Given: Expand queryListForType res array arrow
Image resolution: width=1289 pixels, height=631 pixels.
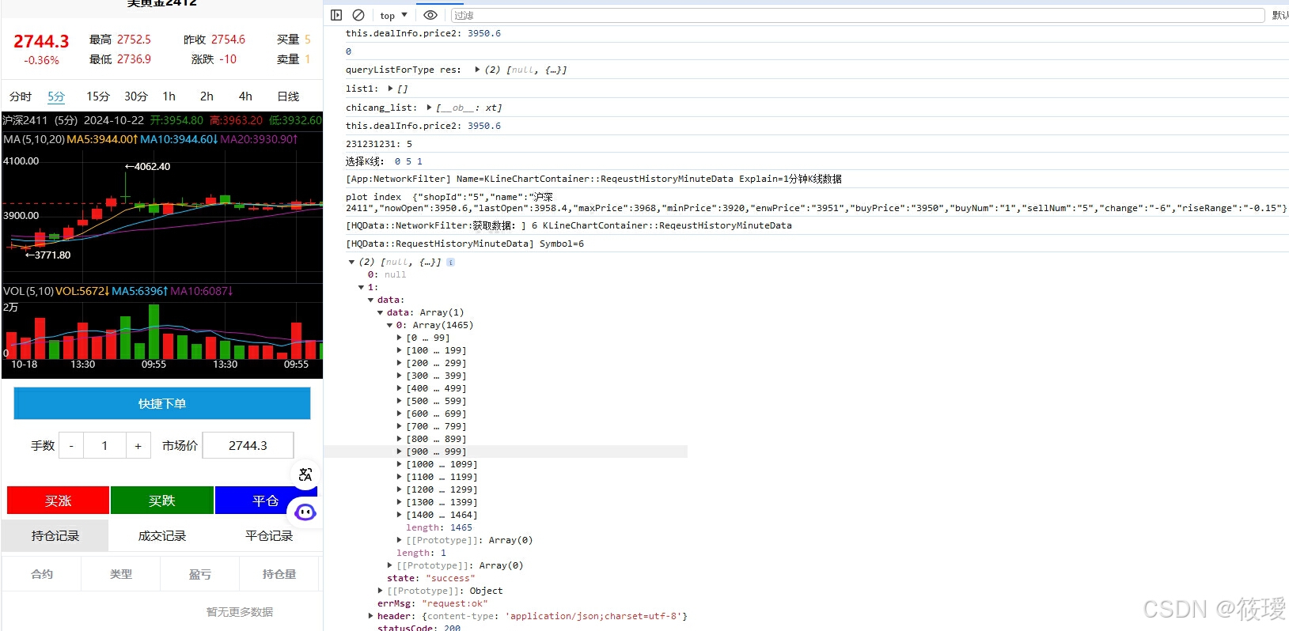Looking at the screenshot, I should point(477,70).
